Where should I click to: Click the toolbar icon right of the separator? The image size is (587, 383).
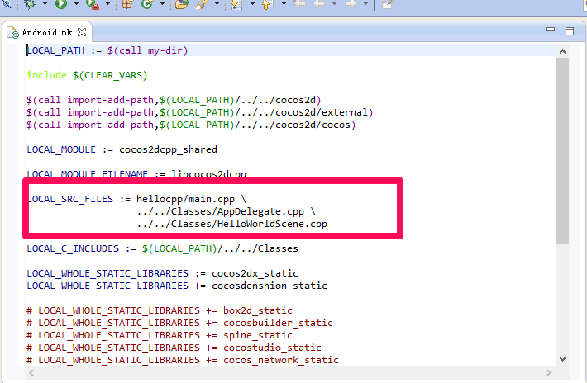click(x=387, y=4)
